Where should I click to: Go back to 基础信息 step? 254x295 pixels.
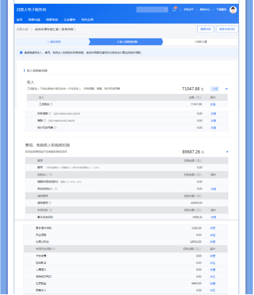coord(53,42)
